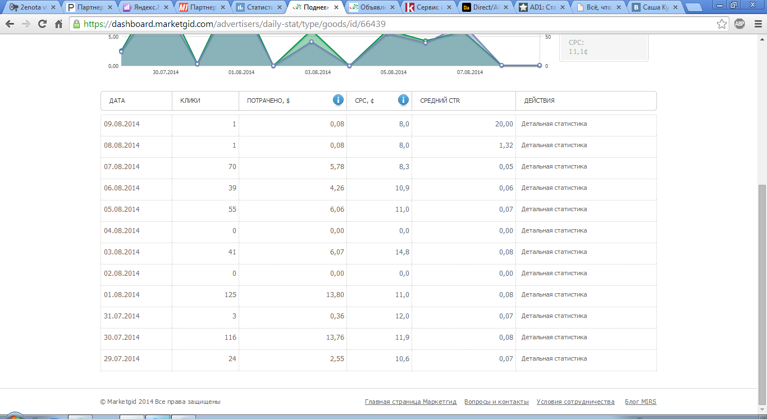Close the Сервис tab

pos(449,8)
